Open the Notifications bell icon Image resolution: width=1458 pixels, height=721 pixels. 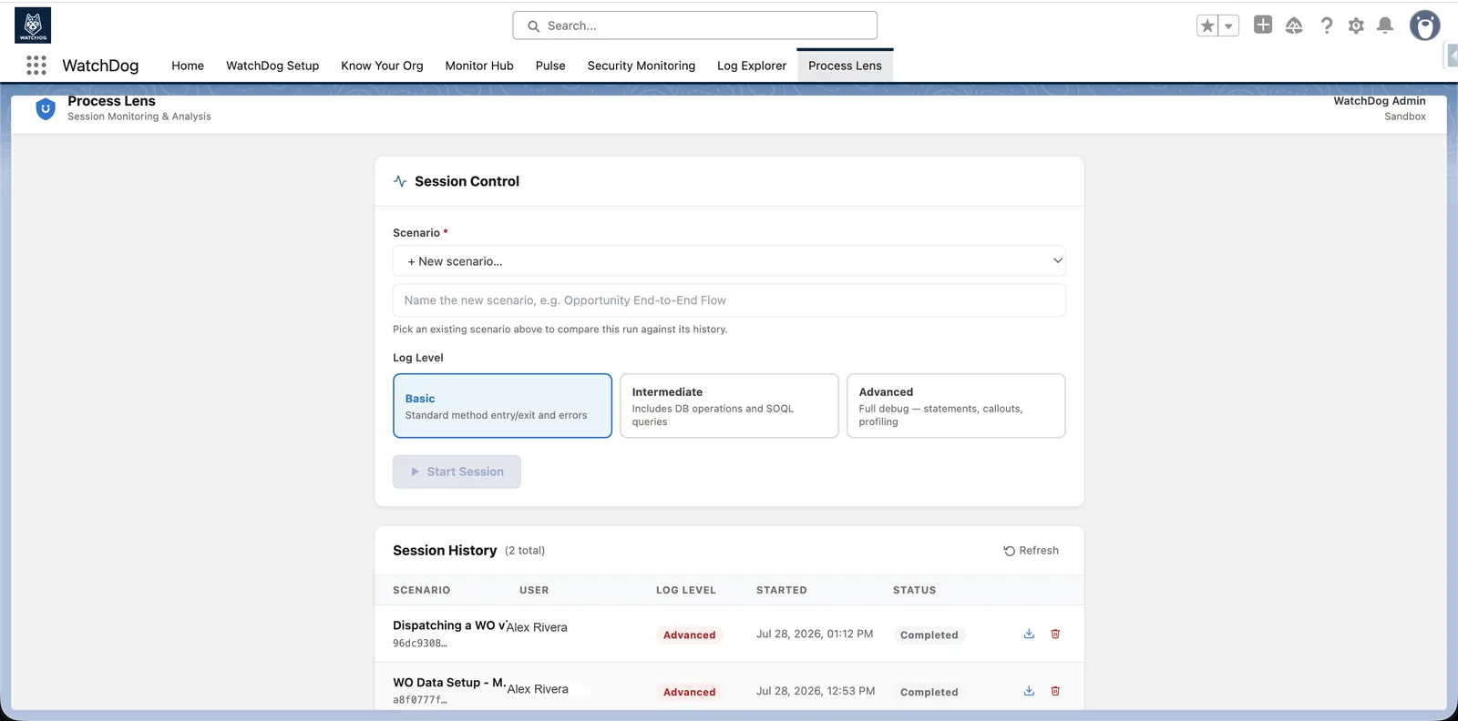click(x=1385, y=25)
